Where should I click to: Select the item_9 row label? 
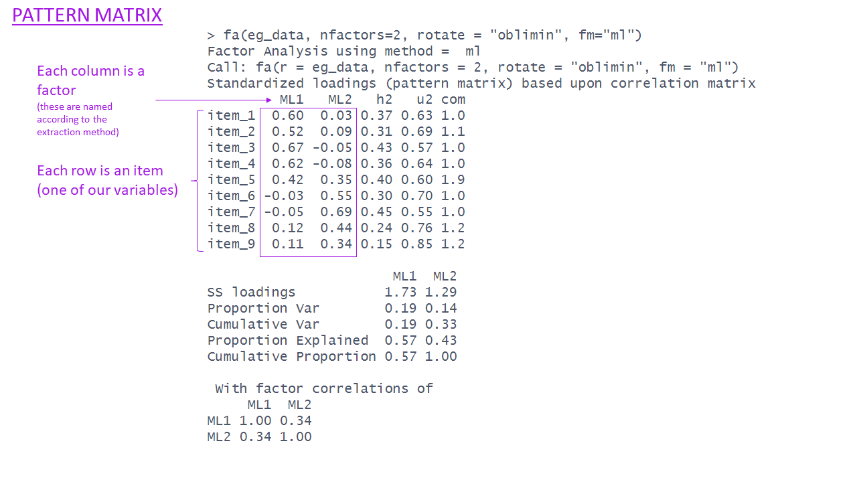(x=232, y=244)
